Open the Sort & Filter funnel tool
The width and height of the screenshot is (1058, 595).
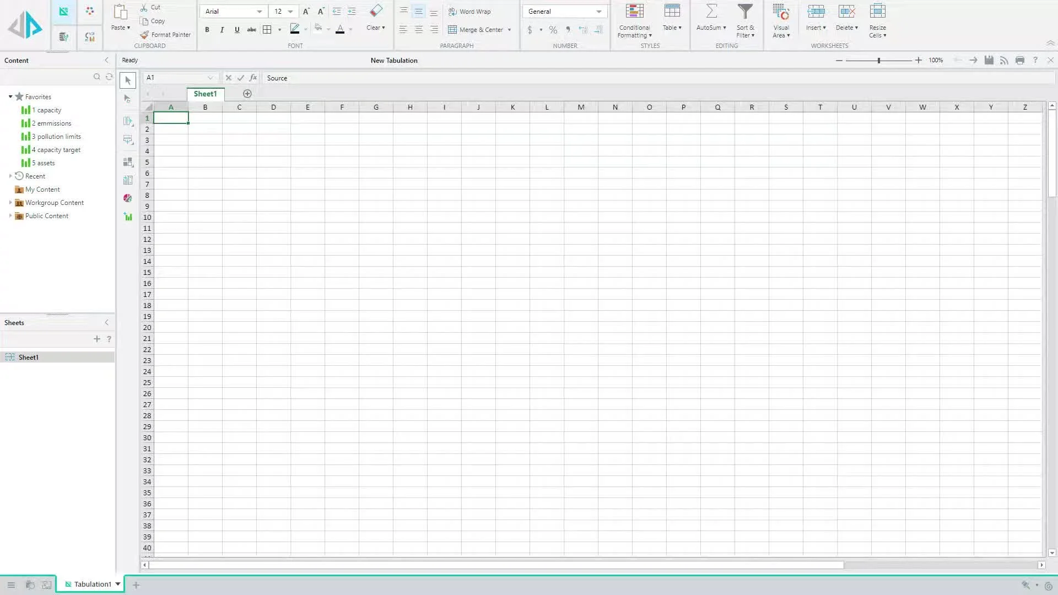(745, 11)
